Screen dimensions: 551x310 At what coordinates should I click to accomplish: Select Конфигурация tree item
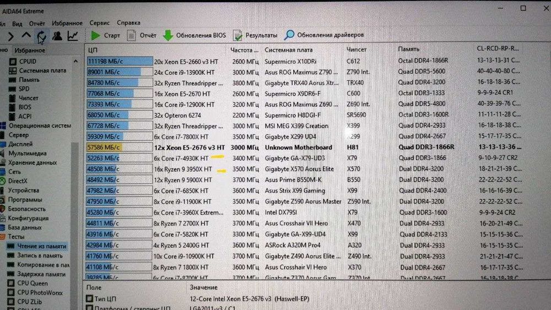[25, 218]
